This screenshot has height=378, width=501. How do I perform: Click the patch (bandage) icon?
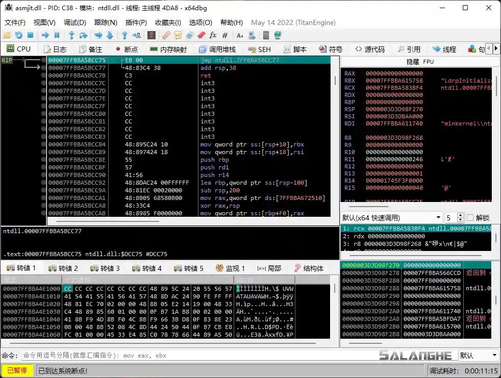(165, 36)
